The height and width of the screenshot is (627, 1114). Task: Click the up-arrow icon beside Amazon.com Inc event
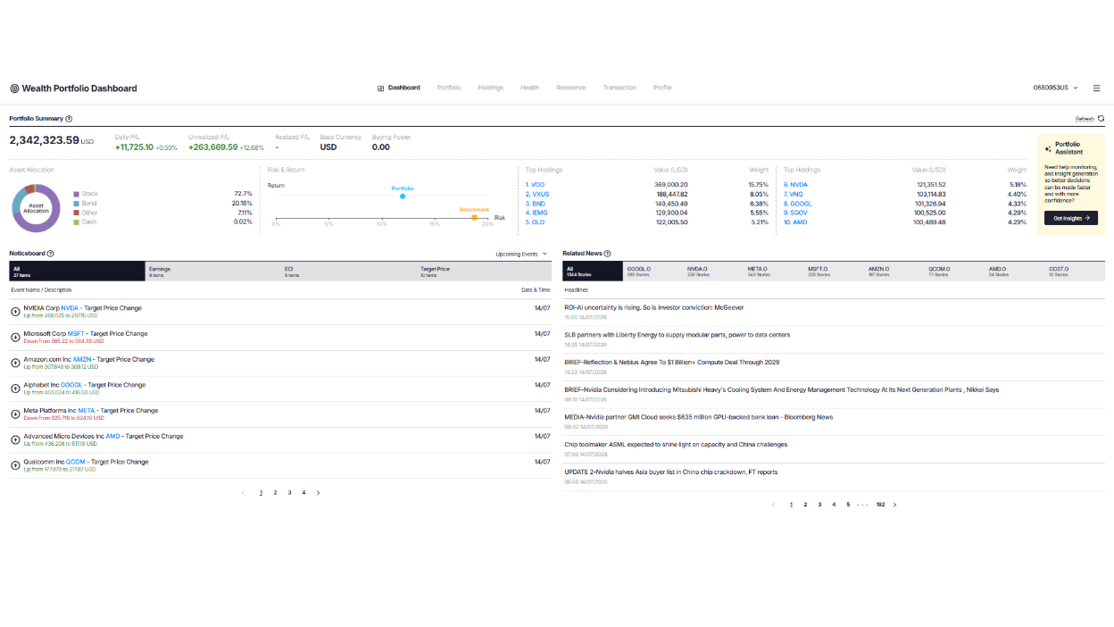(x=15, y=363)
